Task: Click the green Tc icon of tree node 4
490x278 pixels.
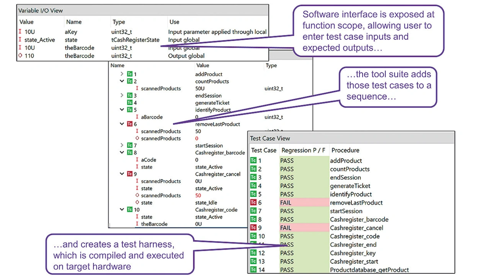Action: coord(130,103)
